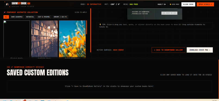
Task: Select the Dreamy / Sci-Fi filter tab
Action: point(60,17)
